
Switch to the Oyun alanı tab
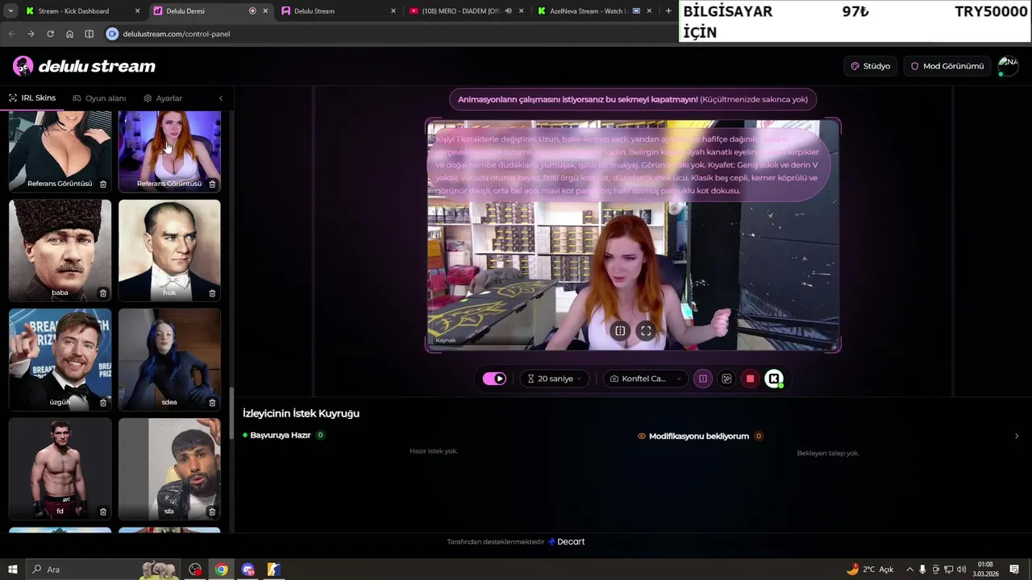99,98
